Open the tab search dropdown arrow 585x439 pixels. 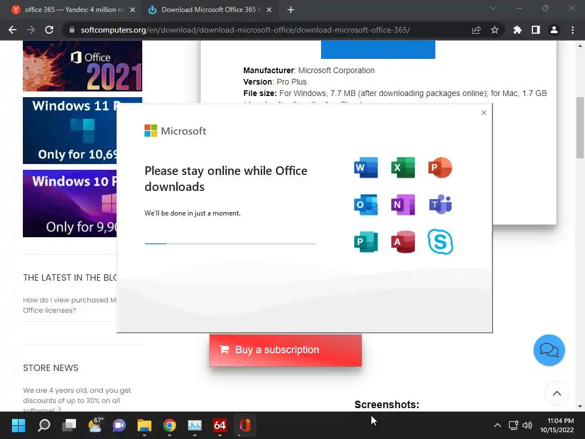[493, 8]
